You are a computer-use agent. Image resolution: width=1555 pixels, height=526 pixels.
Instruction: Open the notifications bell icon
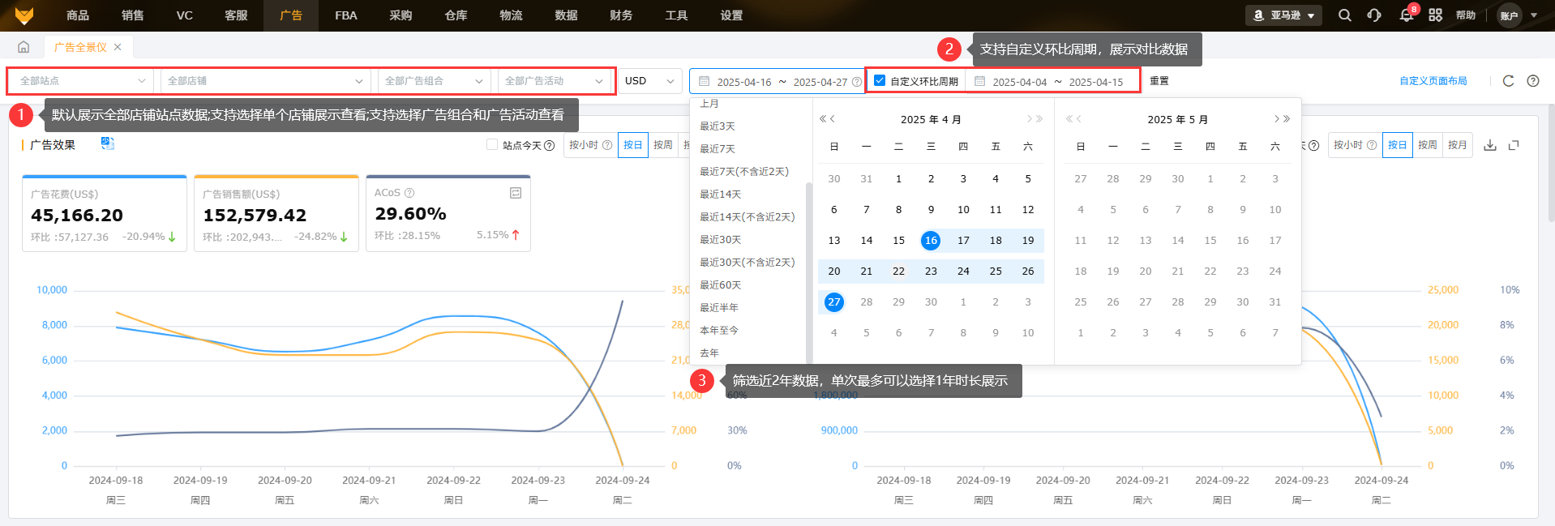tap(1406, 15)
